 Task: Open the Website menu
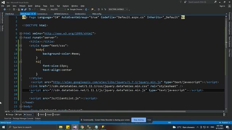(22, 6)
